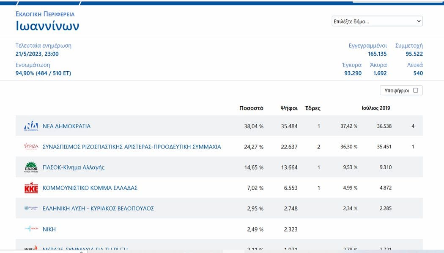
Task: Open the ΣΥΝΑΣΠΙΣΜΟΣ ΡΙΖΟΣΠΑΣΤΙΚΗΣ ΑΡΙΣΤΕΡΑΣ party link
Action: 132,147
